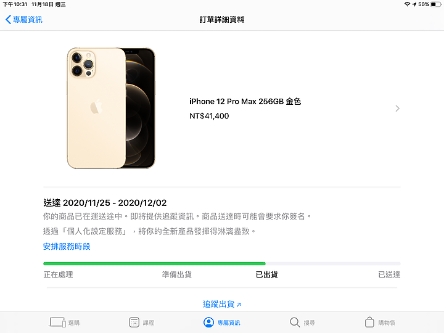
Task: Open the 搜尋 magnifier icon
Action: [x=295, y=323]
